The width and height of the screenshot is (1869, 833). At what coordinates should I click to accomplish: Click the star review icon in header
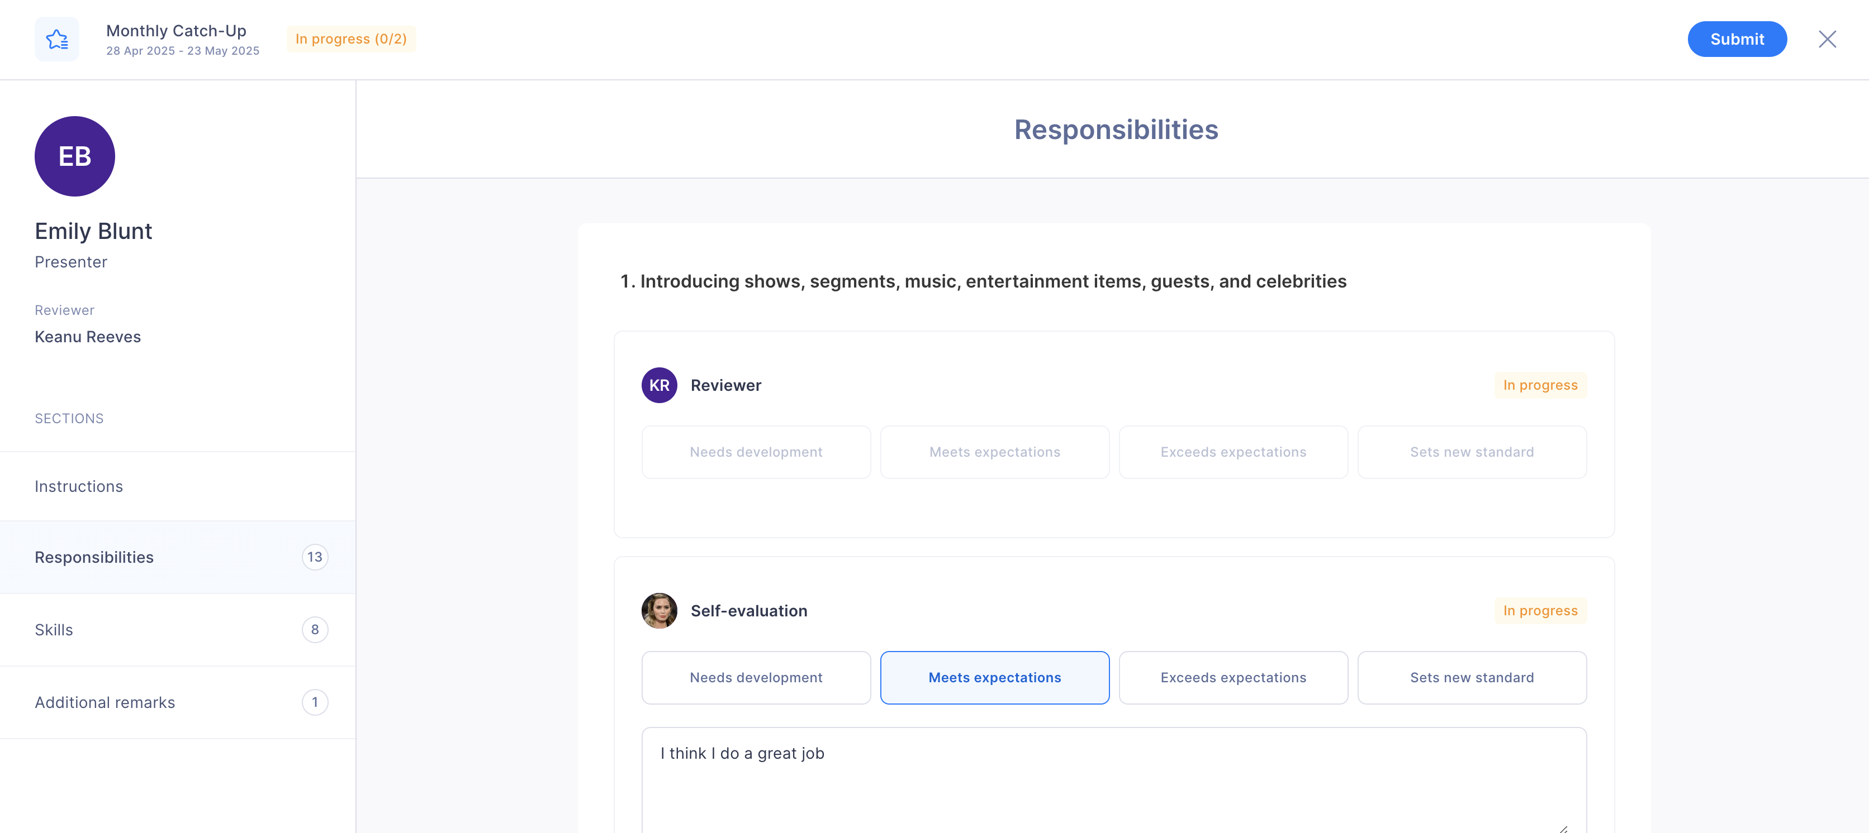coord(56,39)
